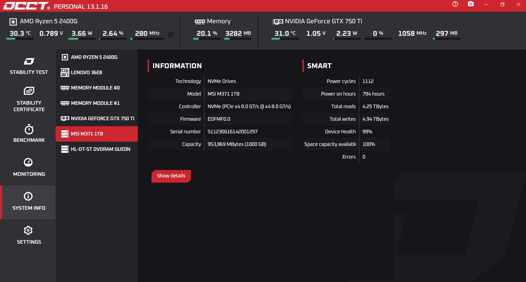Click the MSI M371 1TB drive icon
Image resolution: width=526 pixels, height=282 pixels.
[x=65, y=134]
